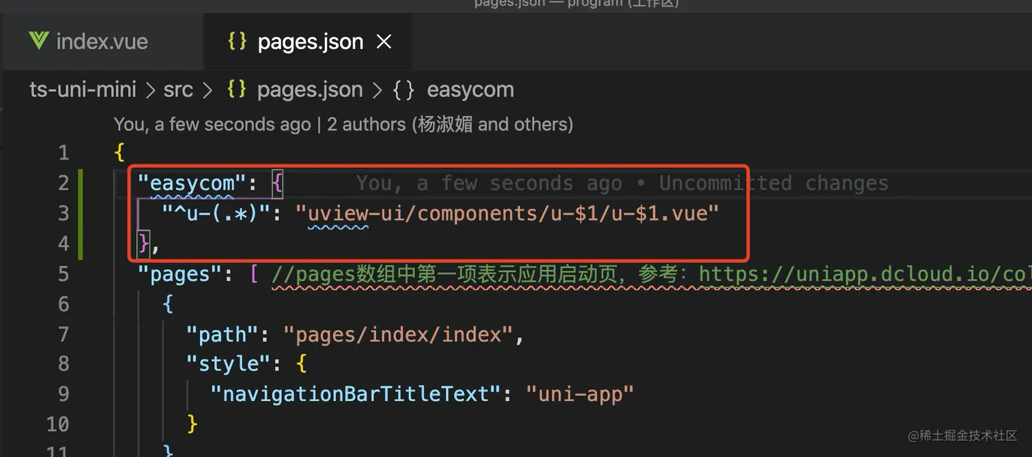Click the opening brace on line 1
The image size is (1032, 457).
(x=119, y=153)
